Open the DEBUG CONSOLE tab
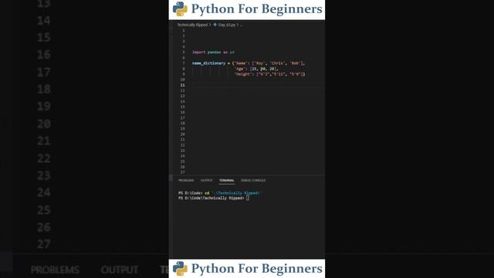This screenshot has height=278, width=494. [x=253, y=181]
